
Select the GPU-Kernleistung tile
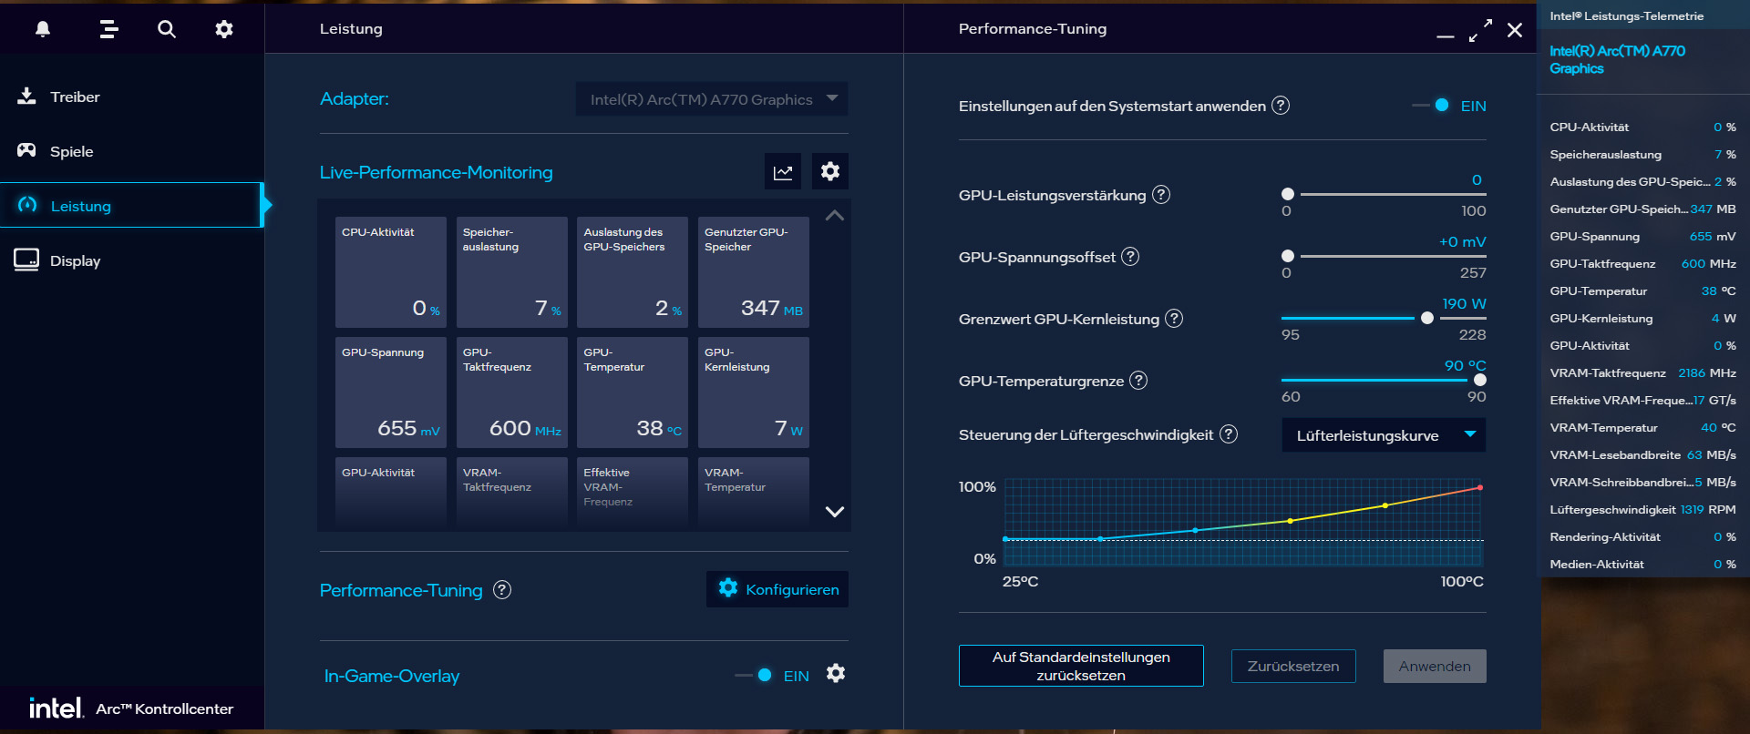pyautogui.click(x=754, y=392)
